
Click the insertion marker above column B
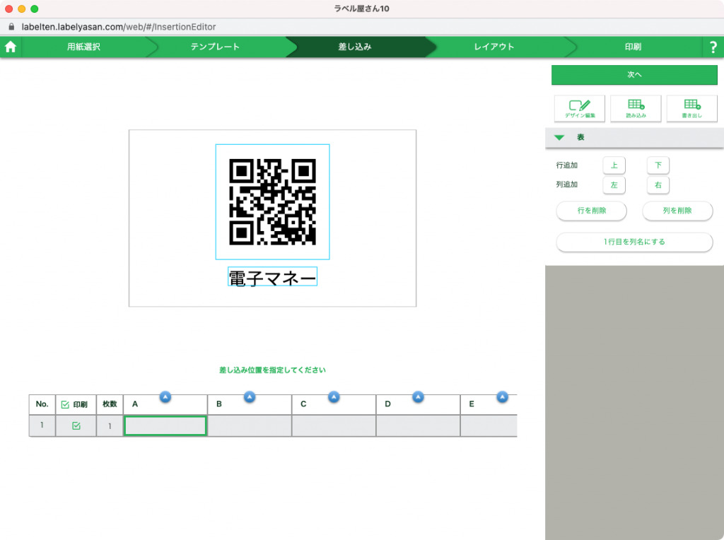click(x=250, y=397)
